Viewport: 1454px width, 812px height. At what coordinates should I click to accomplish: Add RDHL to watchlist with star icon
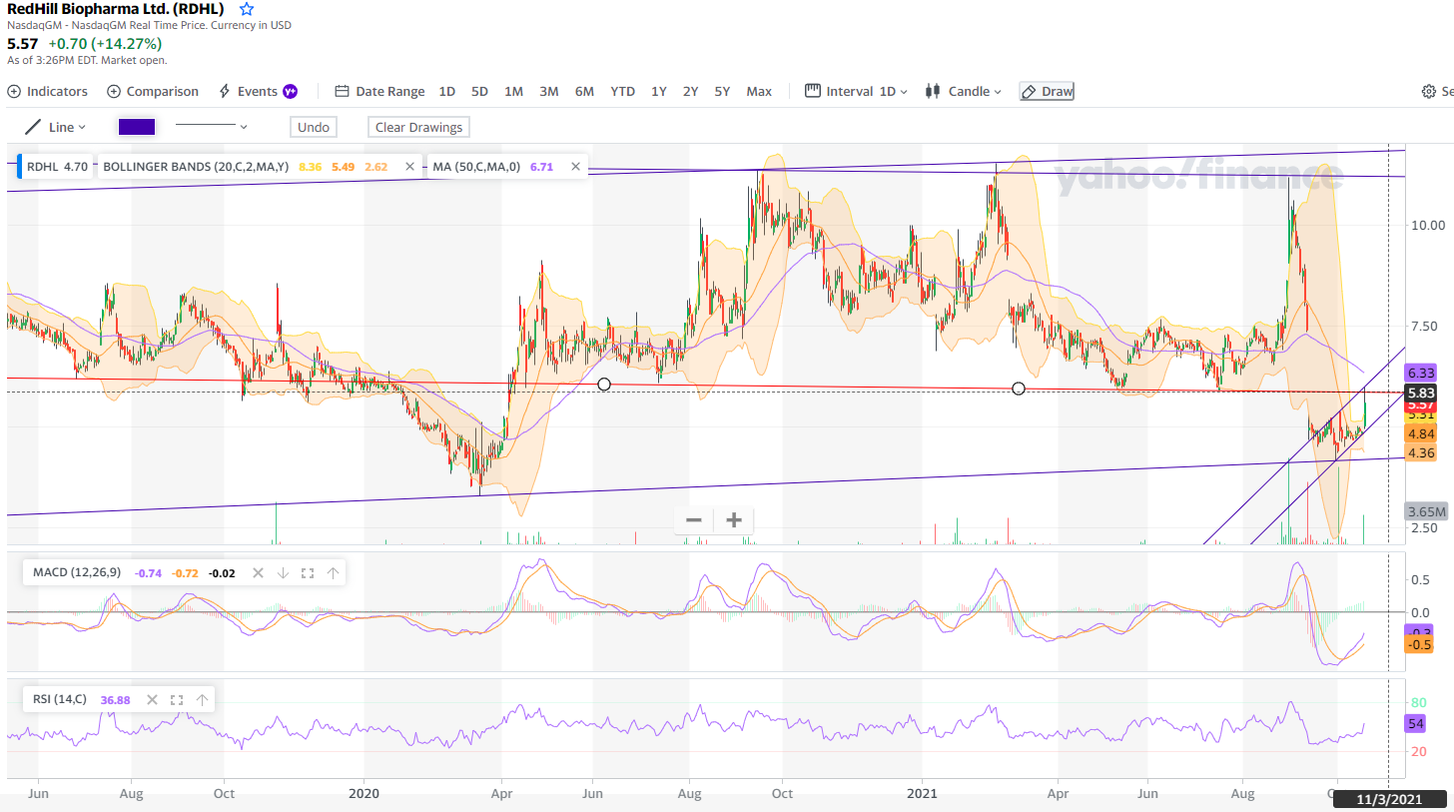point(247,9)
